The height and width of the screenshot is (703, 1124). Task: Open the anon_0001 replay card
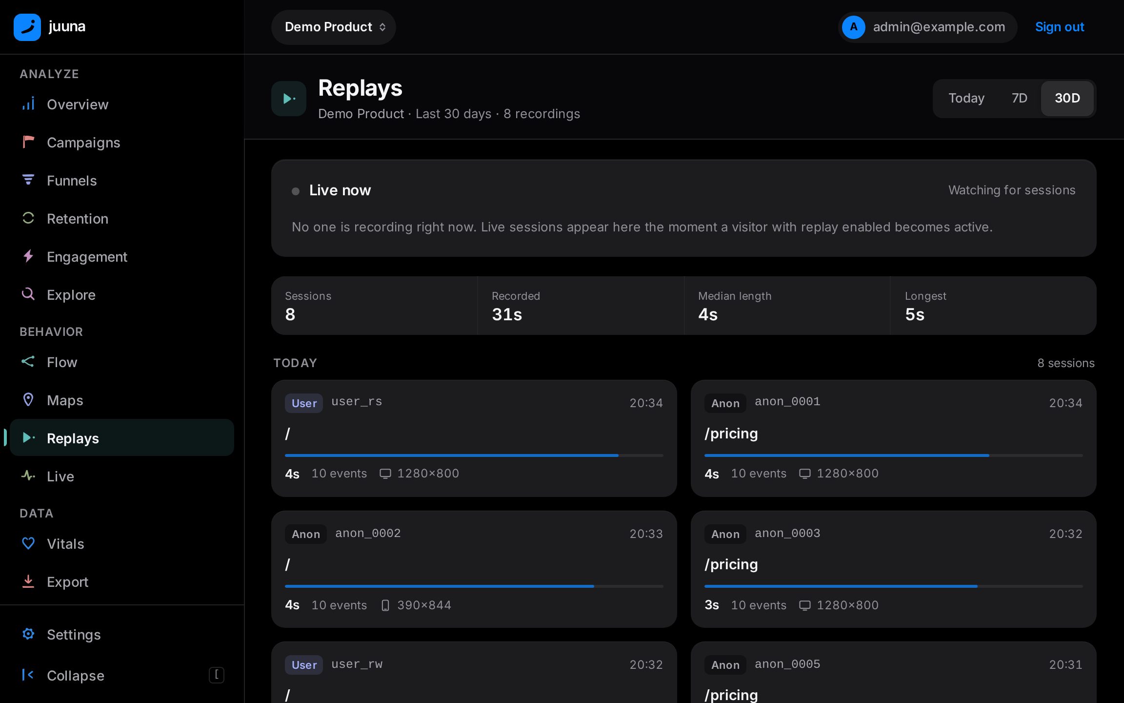pyautogui.click(x=894, y=438)
